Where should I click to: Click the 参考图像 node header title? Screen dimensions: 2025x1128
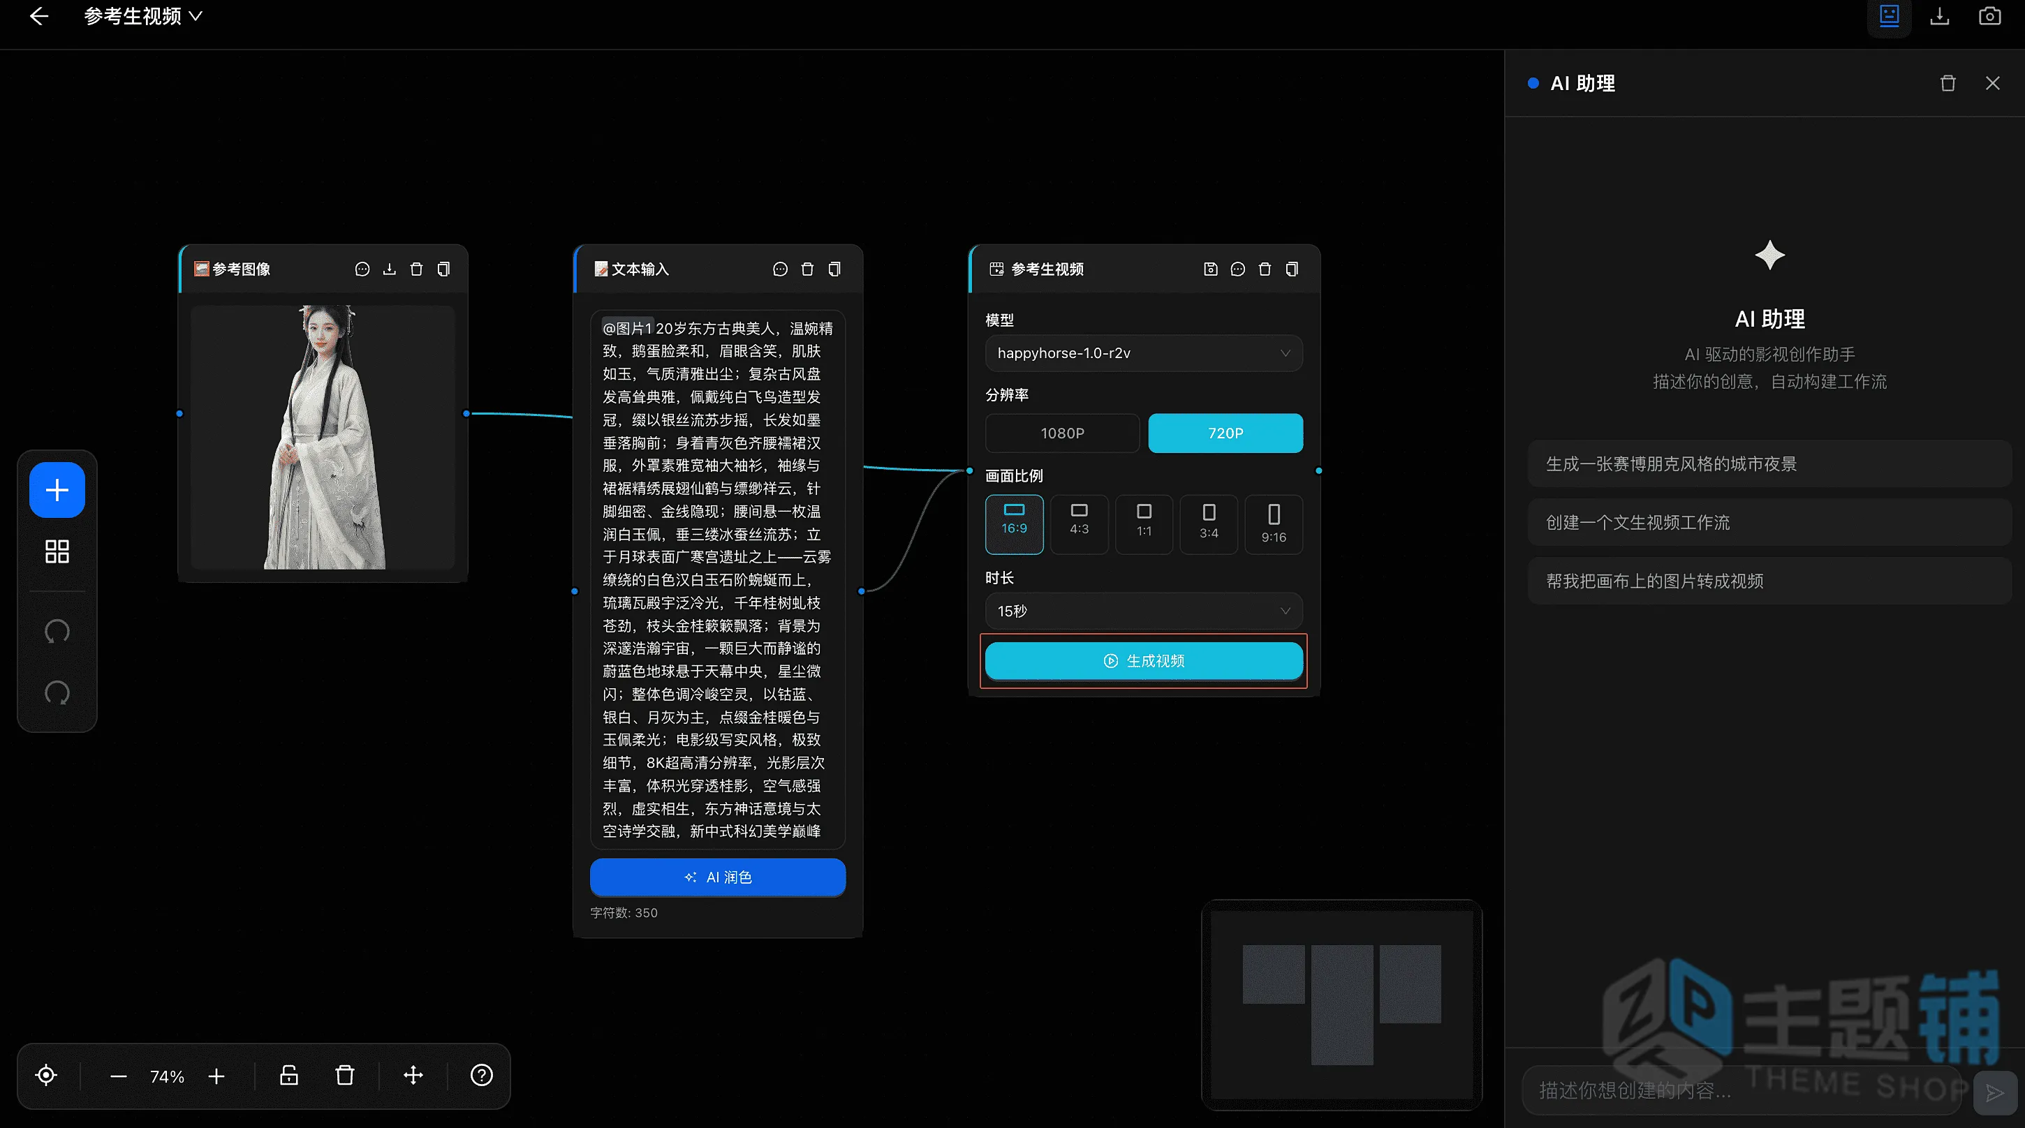[x=242, y=269]
